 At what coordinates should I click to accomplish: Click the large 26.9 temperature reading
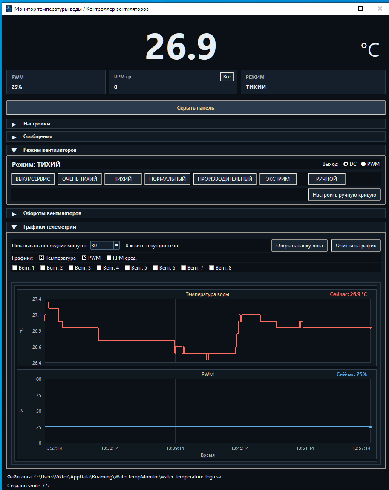click(x=181, y=47)
